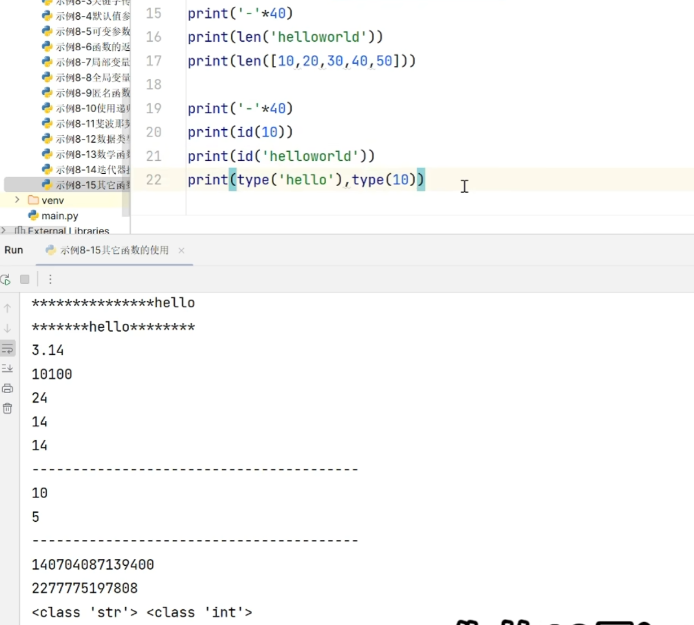Viewport: 694px width, 625px height.
Task: Open file 示例8-12数据类 in project tree
Action: pyautogui.click(x=86, y=139)
